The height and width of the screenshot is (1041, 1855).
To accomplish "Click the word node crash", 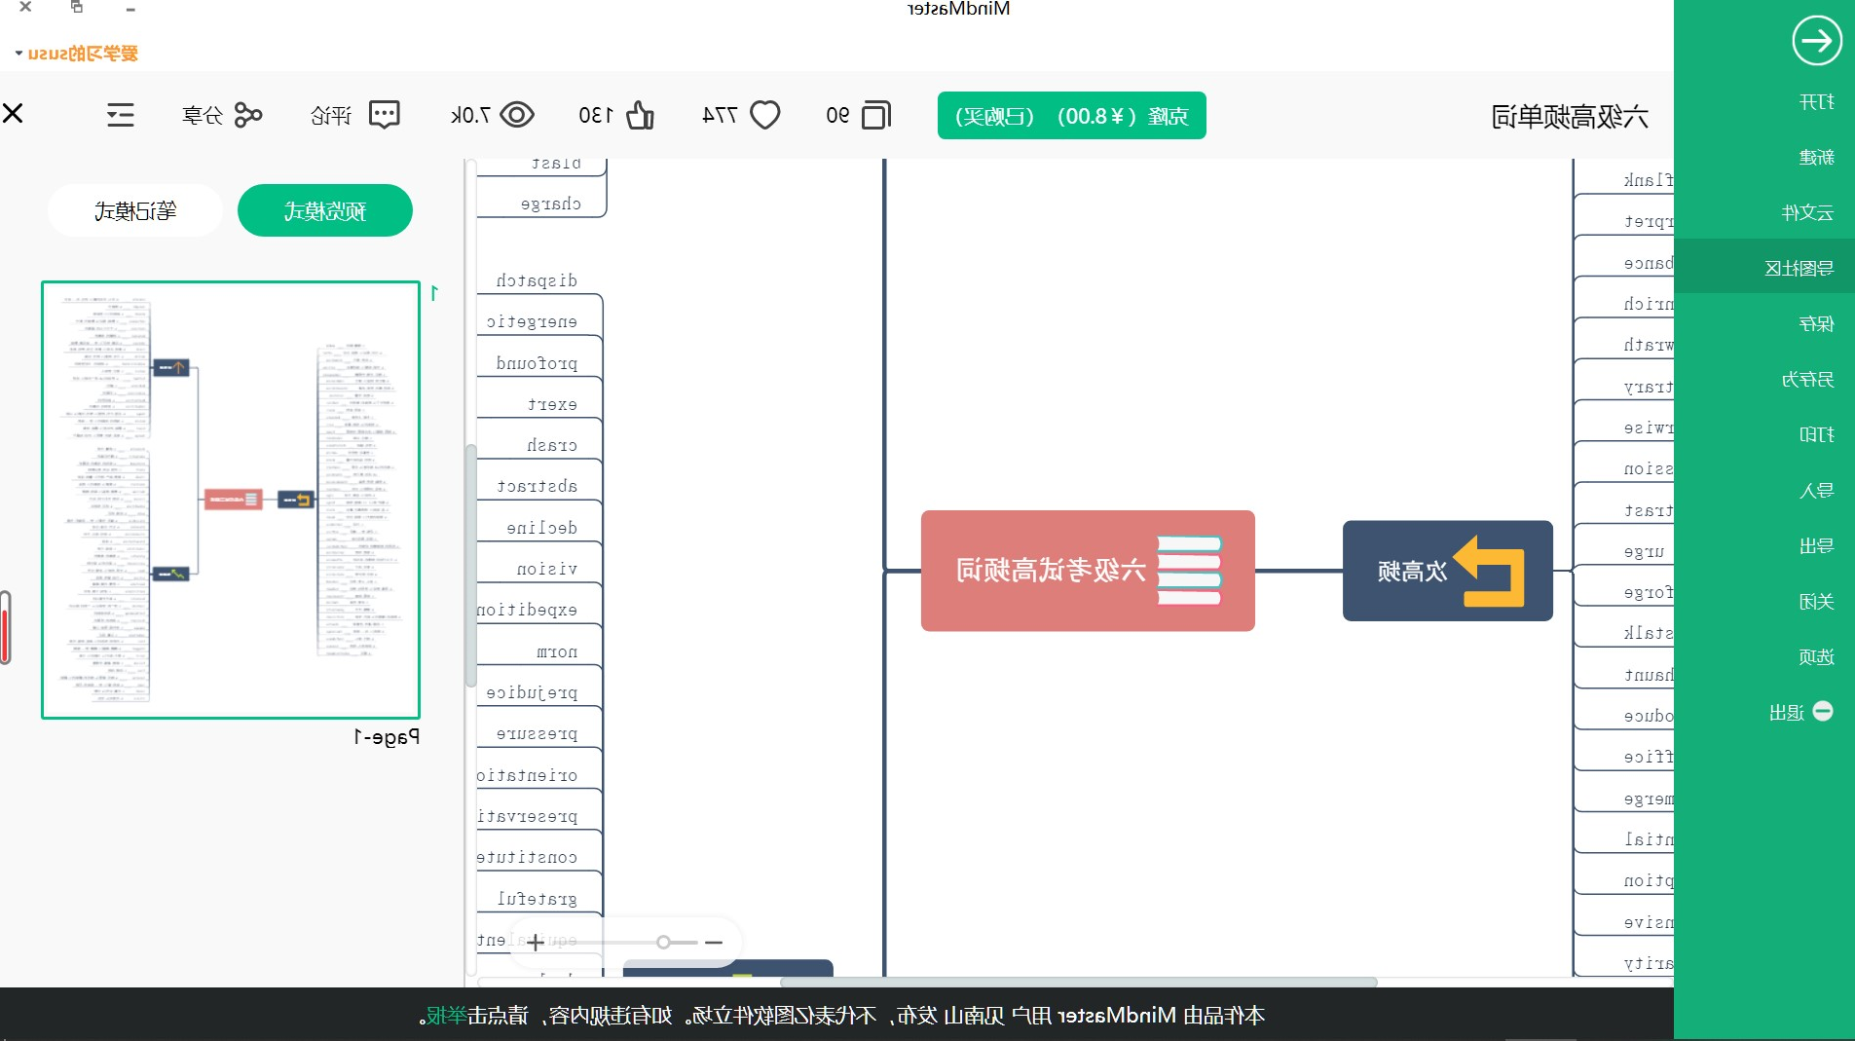I will point(552,445).
